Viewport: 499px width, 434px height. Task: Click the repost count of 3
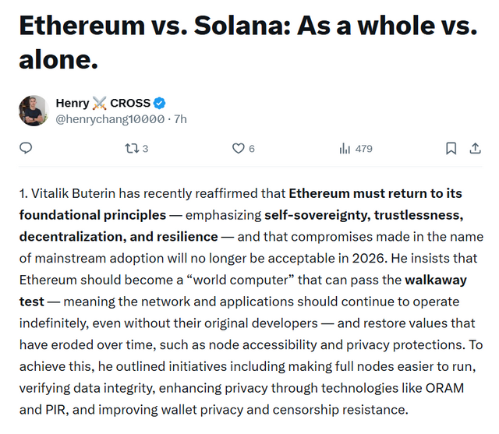pyautogui.click(x=145, y=148)
